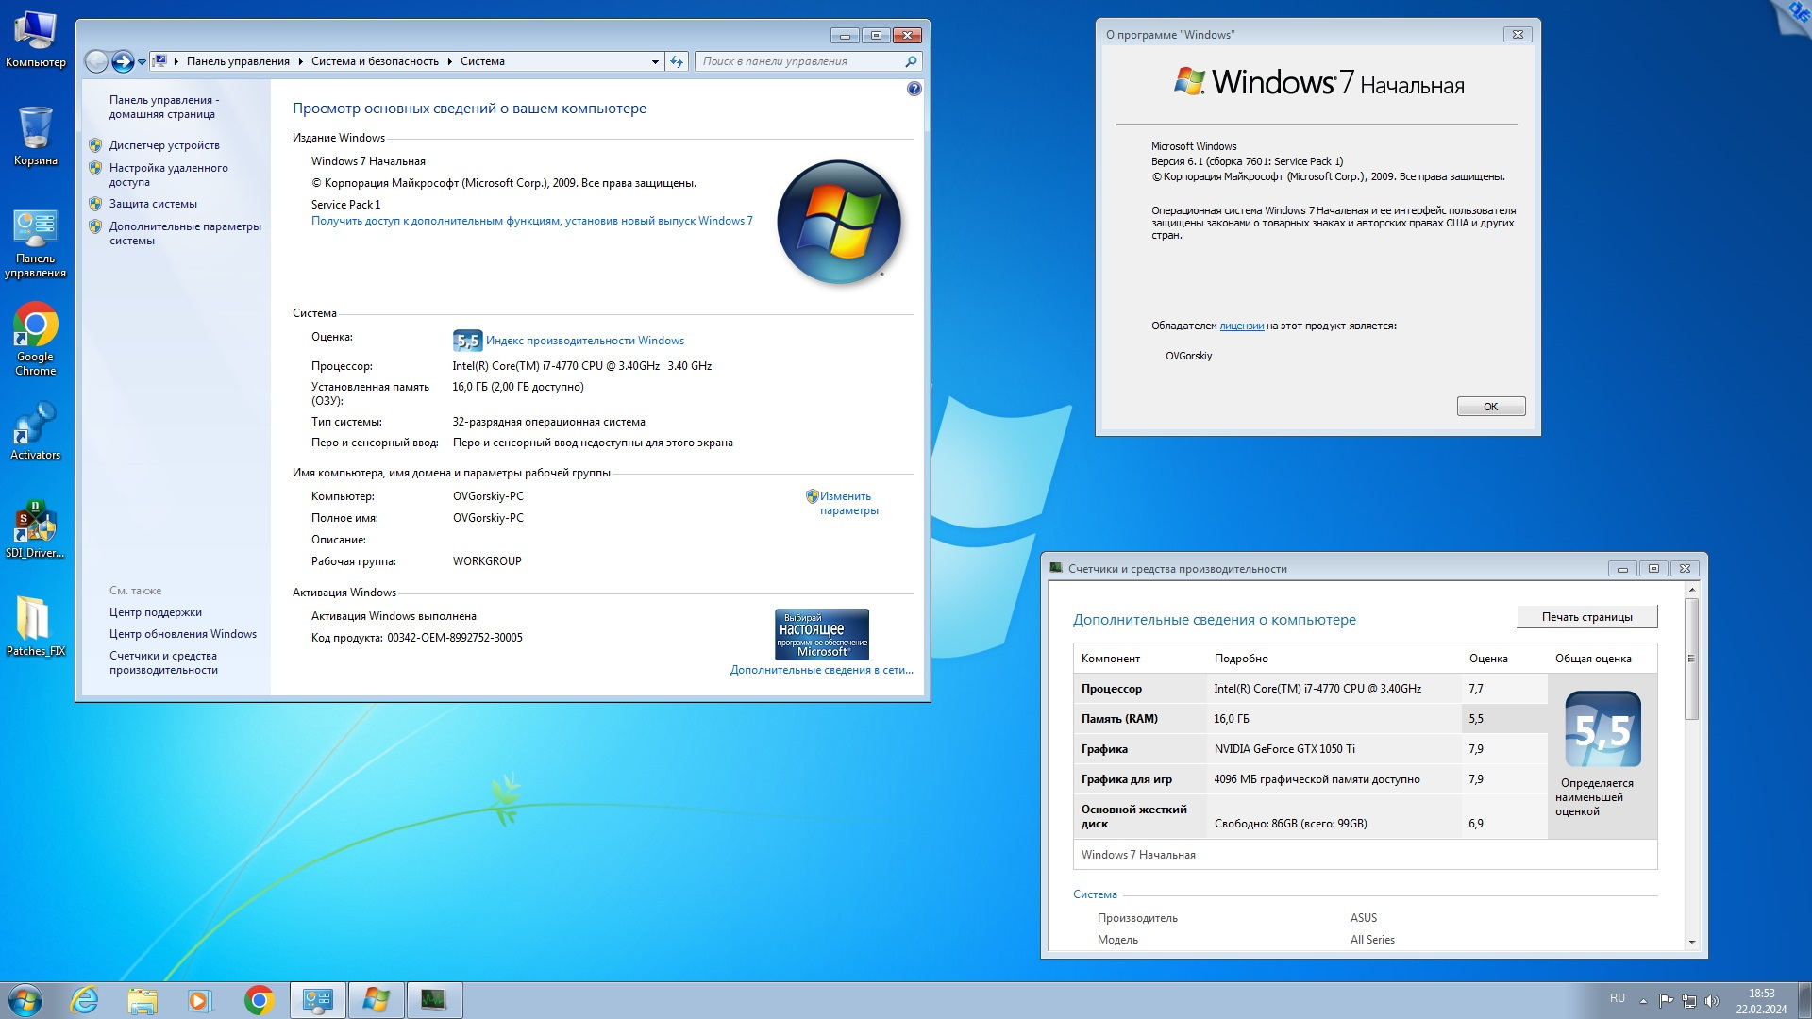Open the SDI_Driver desktop icon
Viewport: 1812px width, 1019px height.
(x=36, y=530)
